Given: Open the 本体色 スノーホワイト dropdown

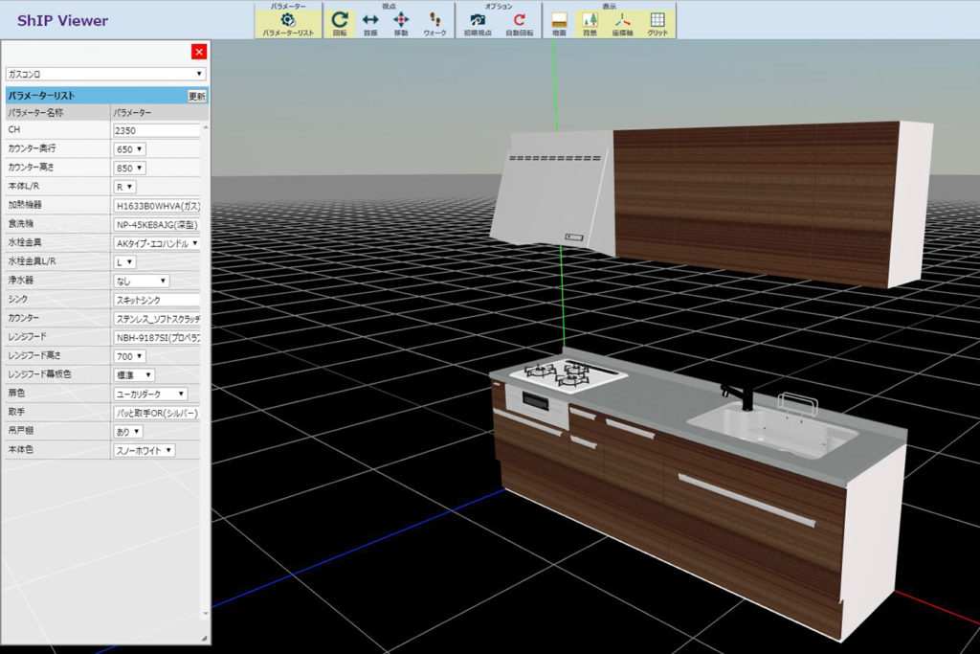Looking at the screenshot, I should (x=144, y=451).
